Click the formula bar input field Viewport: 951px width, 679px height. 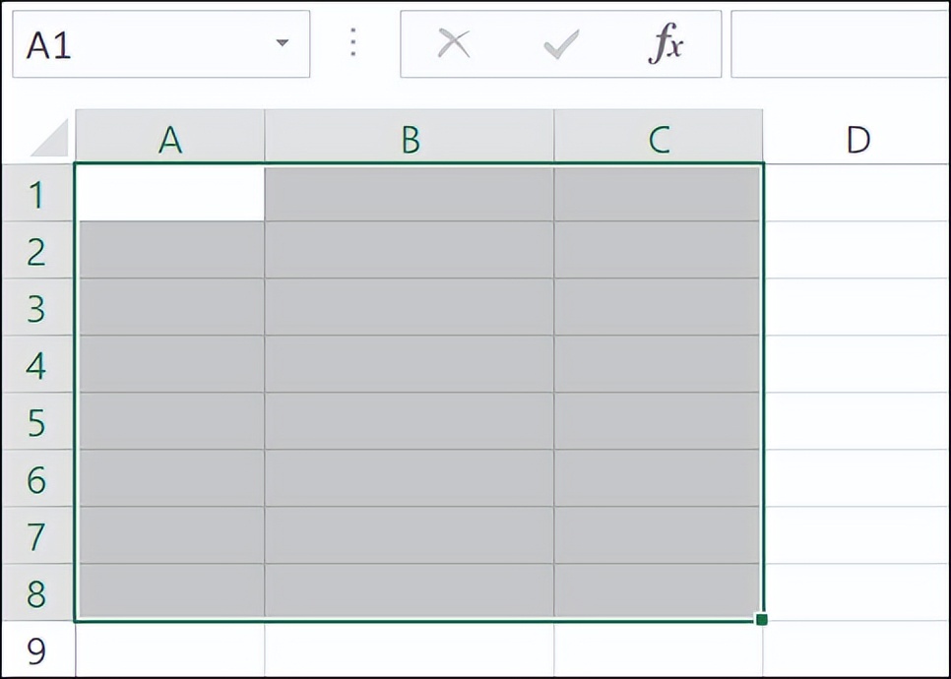click(x=839, y=44)
